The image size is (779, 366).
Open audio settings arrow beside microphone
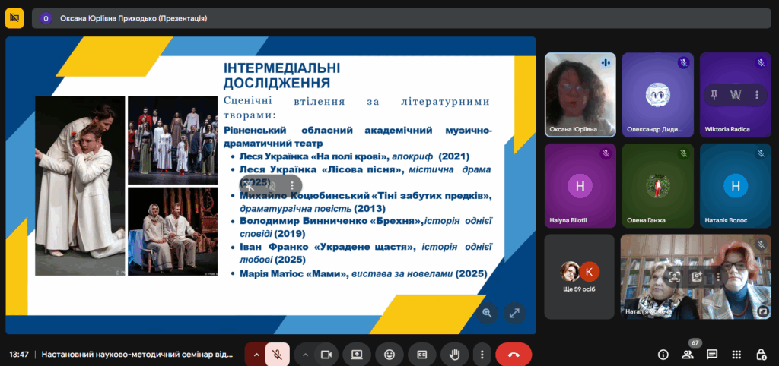click(256, 354)
